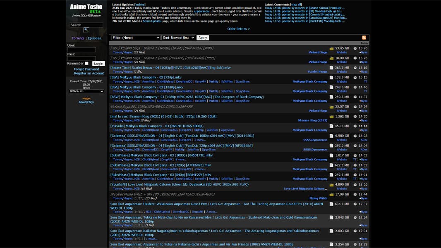Click the User input field
Image resolution: width=441 pixels, height=248 pixels.
click(x=81, y=50)
